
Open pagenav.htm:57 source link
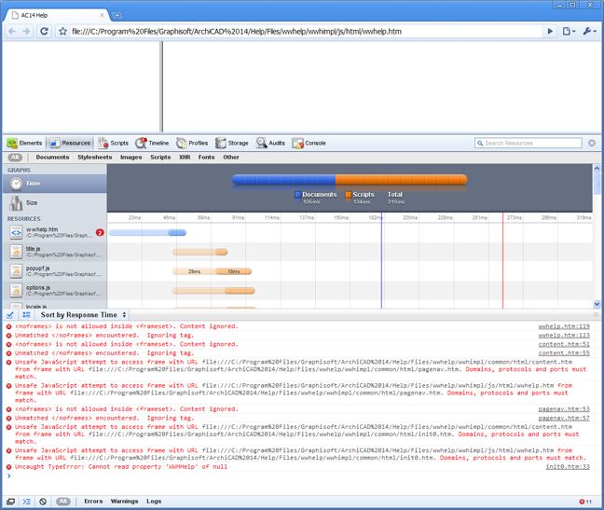564,418
